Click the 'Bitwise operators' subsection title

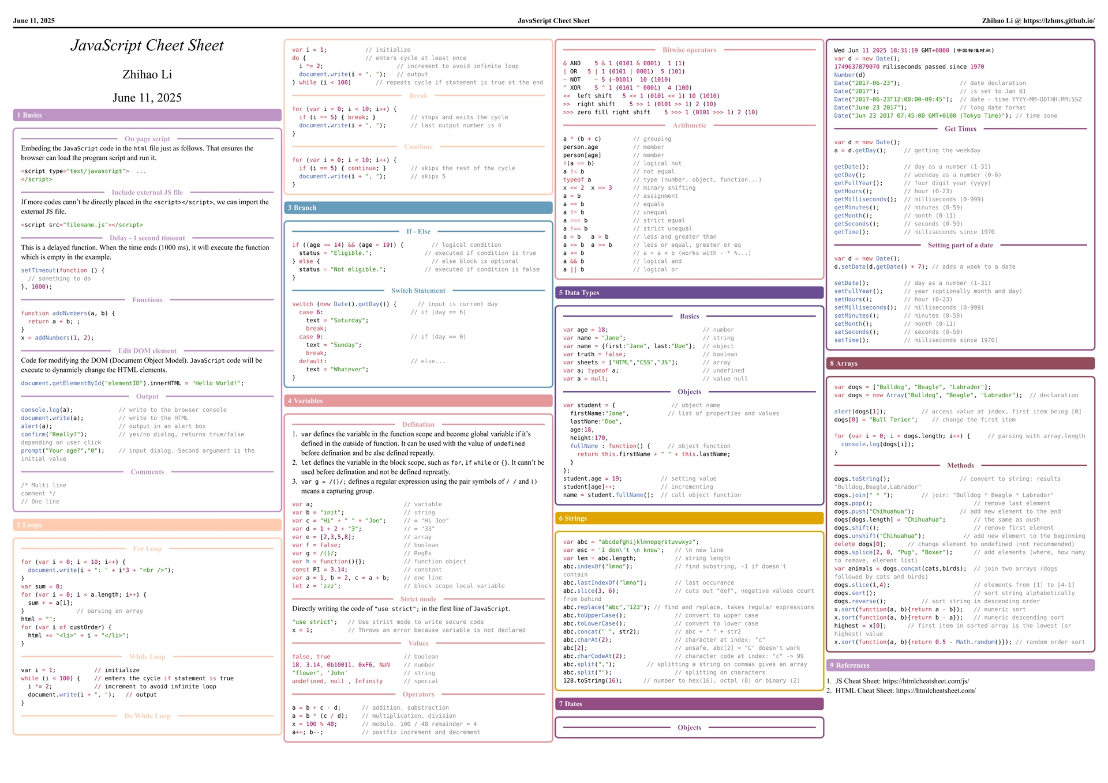click(689, 50)
